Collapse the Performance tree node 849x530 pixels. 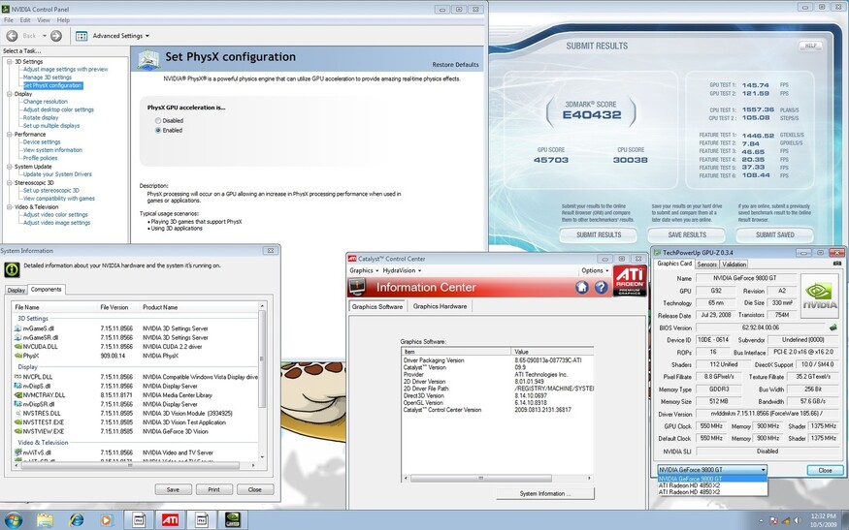click(x=10, y=134)
